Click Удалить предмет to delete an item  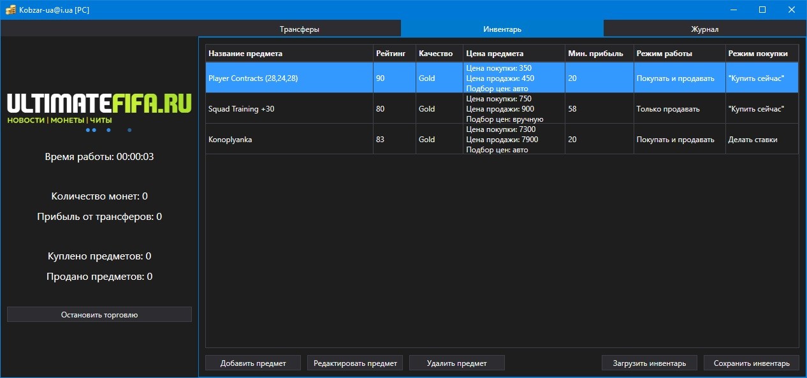(456, 362)
